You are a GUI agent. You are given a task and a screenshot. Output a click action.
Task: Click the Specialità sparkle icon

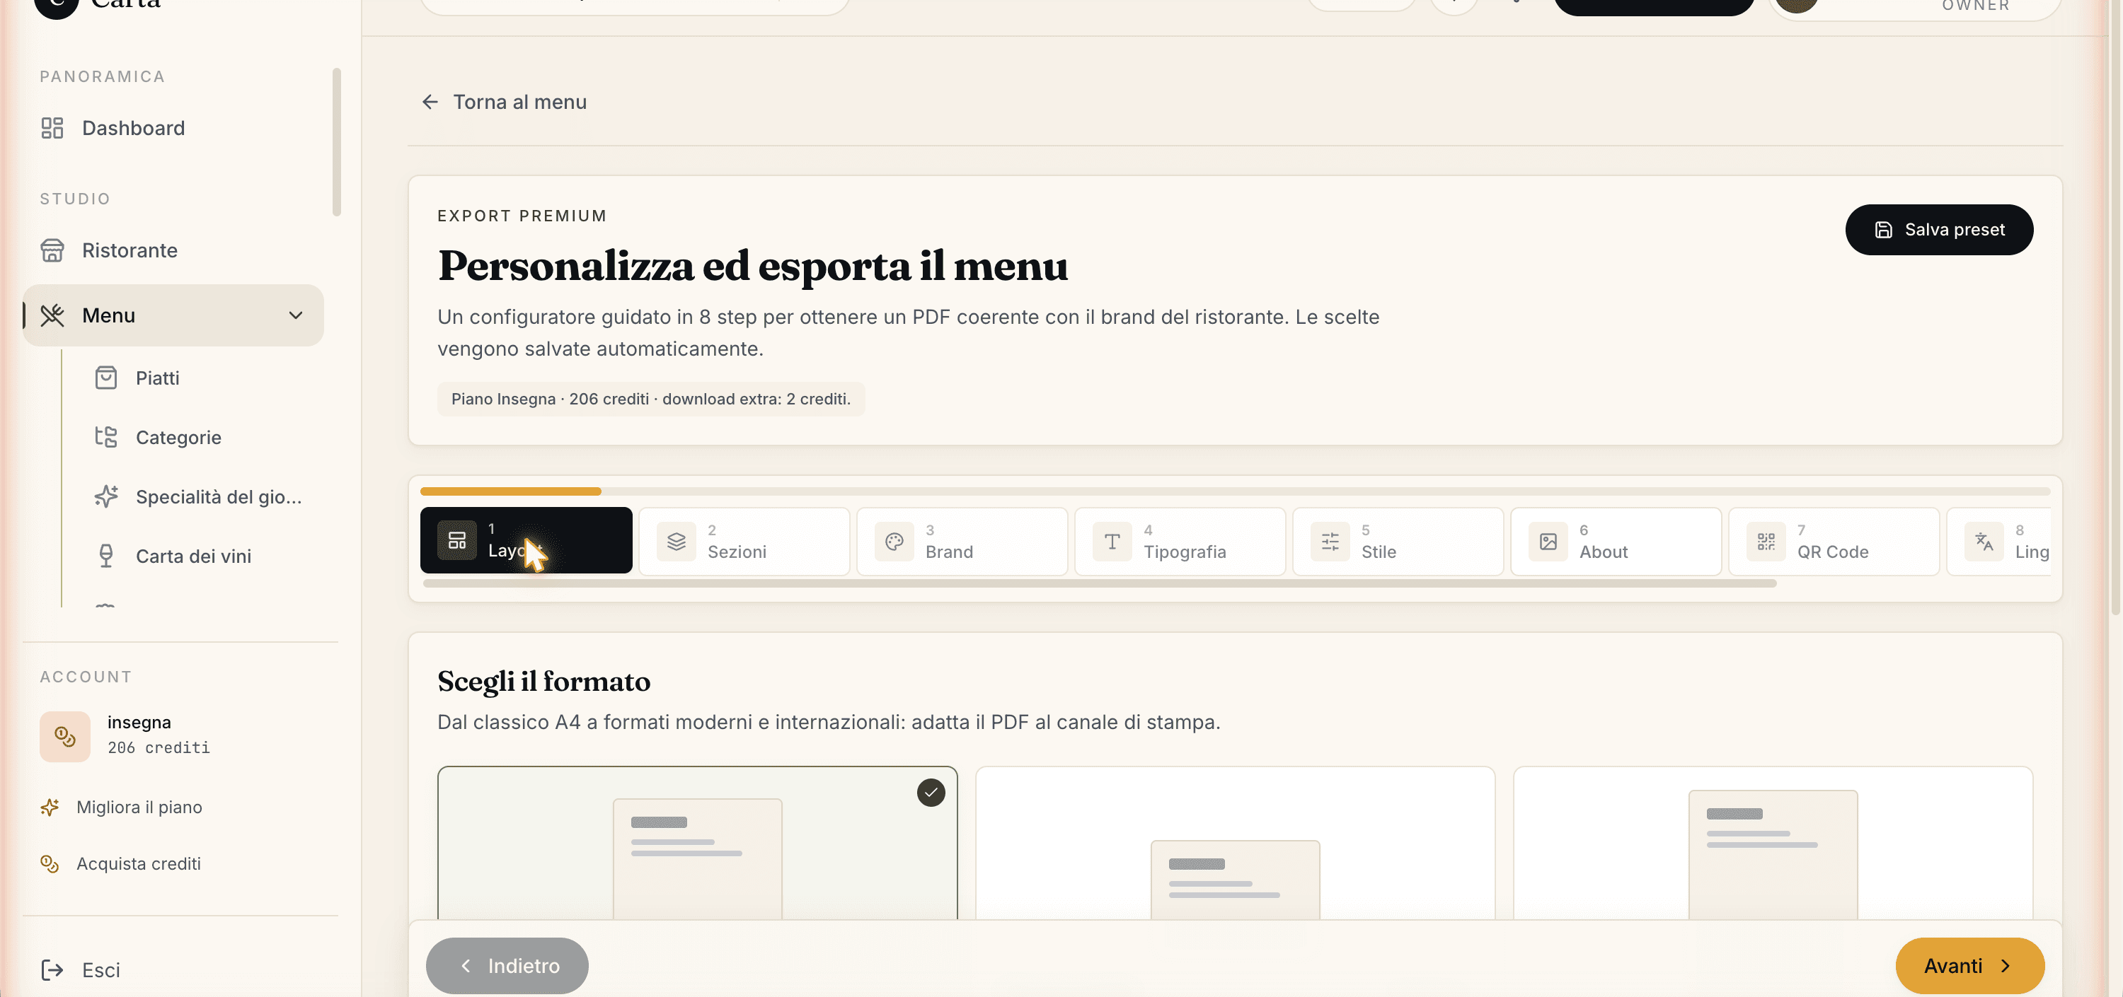point(105,496)
